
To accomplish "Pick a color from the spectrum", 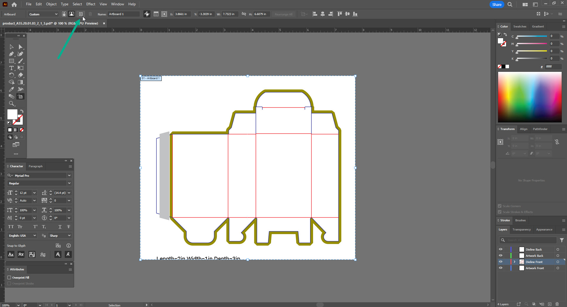I will (x=530, y=97).
